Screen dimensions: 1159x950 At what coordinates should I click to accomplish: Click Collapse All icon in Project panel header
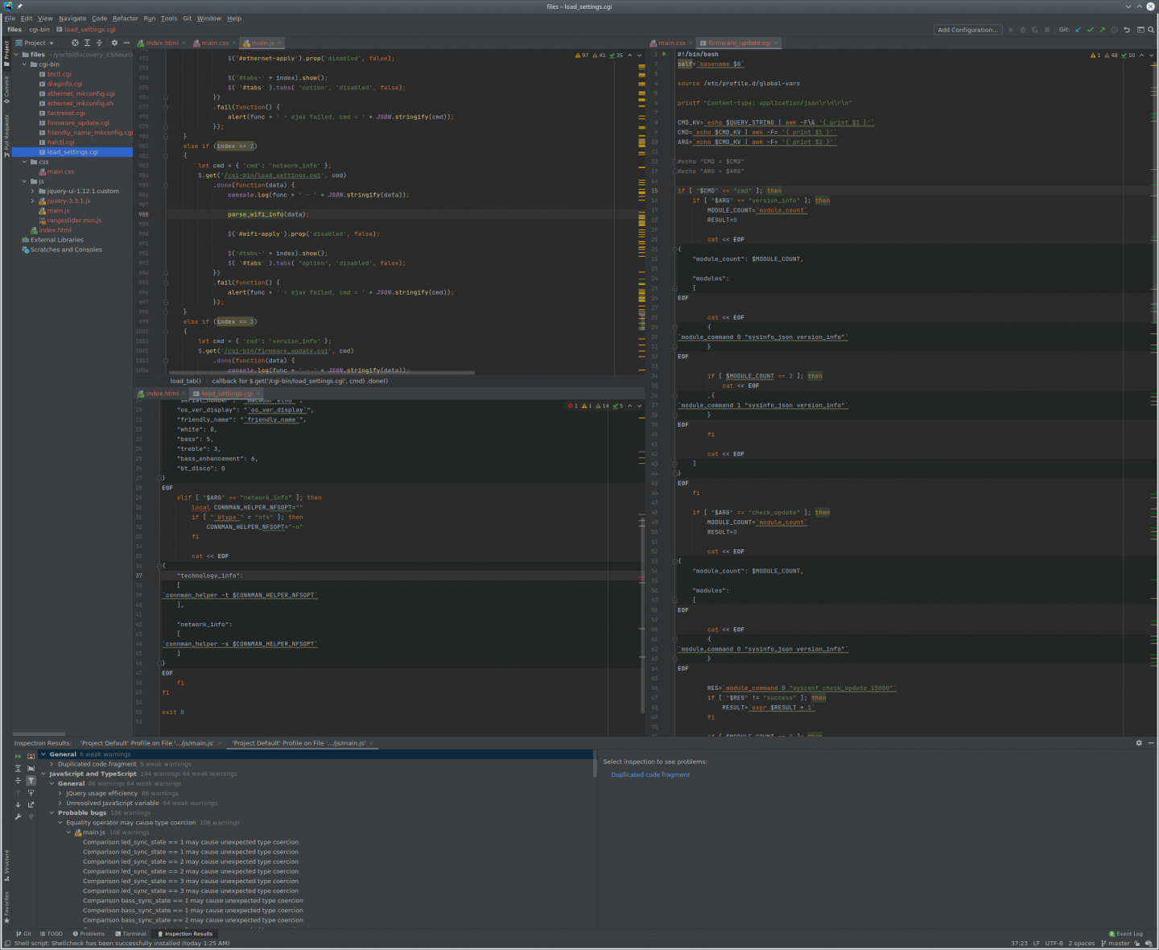(x=99, y=43)
